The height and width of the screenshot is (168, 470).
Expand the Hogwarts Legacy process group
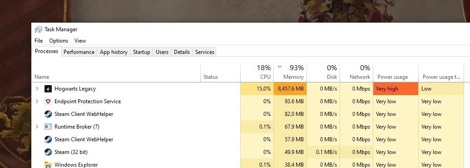(37, 88)
